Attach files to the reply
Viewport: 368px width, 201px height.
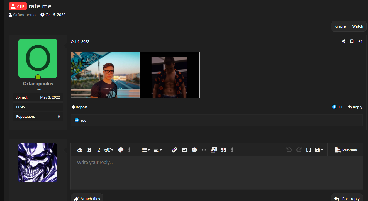(x=87, y=198)
